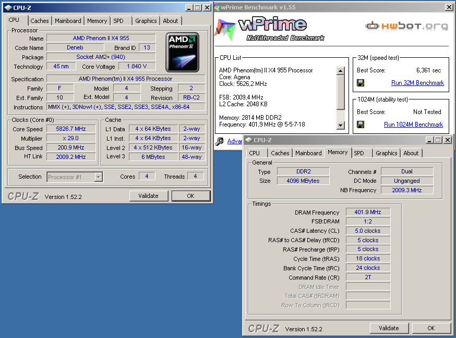Click the CPU List scroll up arrow

[x=341, y=70]
